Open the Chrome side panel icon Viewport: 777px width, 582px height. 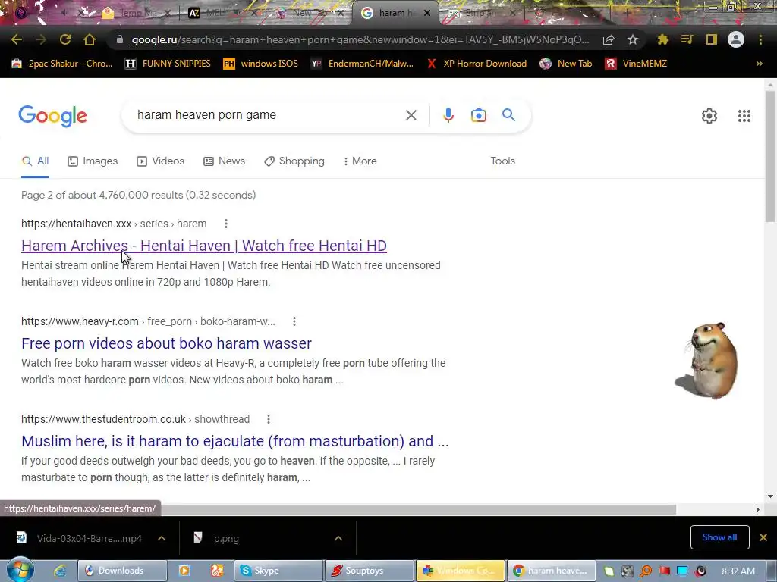tap(712, 39)
